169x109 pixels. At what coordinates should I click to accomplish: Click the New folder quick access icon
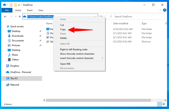[15, 5]
